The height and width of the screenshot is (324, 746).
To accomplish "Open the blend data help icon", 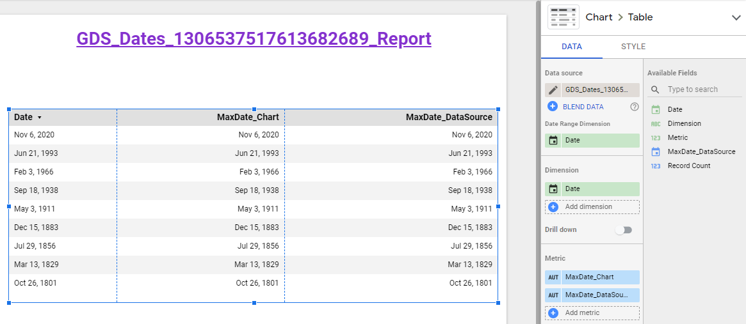I will coord(634,107).
